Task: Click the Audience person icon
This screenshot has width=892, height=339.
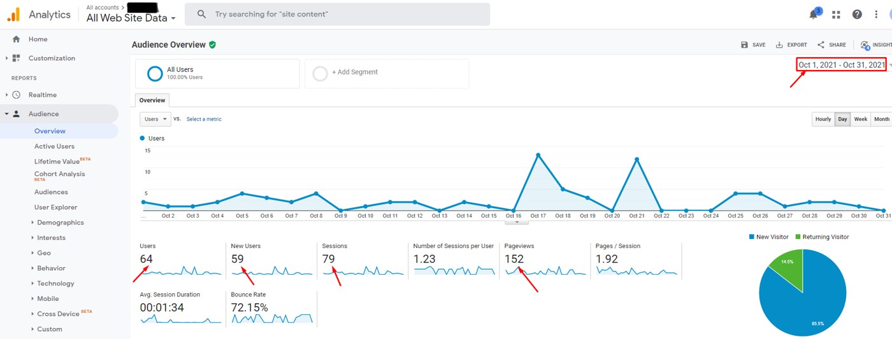Action: point(17,114)
